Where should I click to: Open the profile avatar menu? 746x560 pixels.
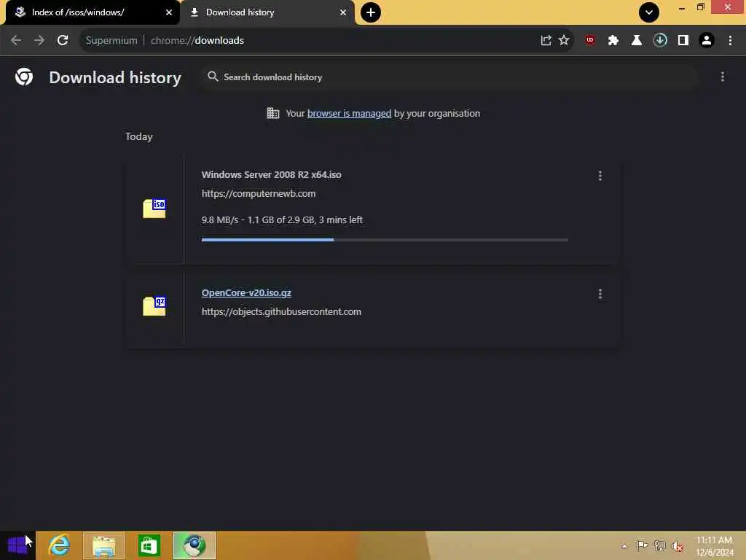coord(707,41)
